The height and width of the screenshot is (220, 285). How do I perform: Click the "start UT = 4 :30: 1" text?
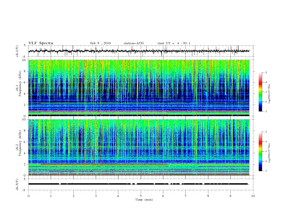click(174, 43)
